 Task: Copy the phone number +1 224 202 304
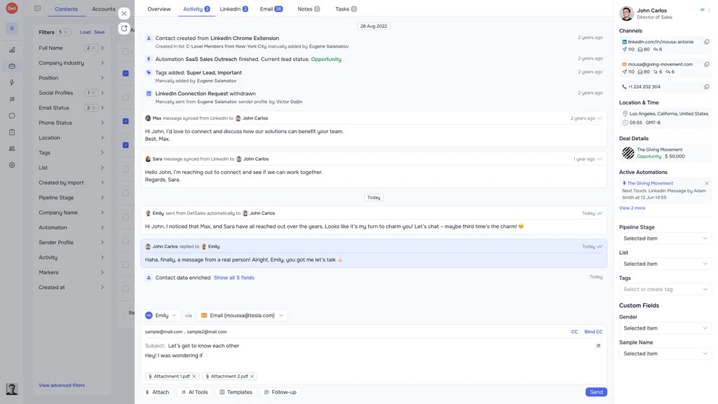pyautogui.click(x=707, y=86)
